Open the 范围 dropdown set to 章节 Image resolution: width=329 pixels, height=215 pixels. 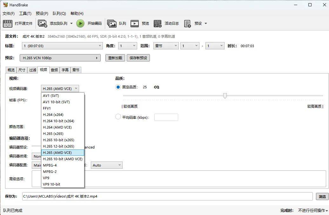tap(166, 46)
